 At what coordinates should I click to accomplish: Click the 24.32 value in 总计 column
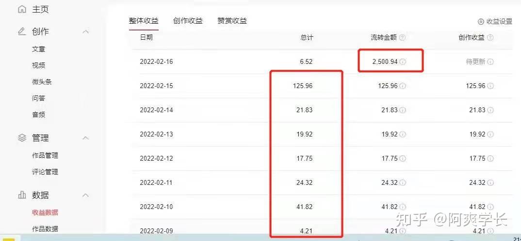click(x=304, y=182)
